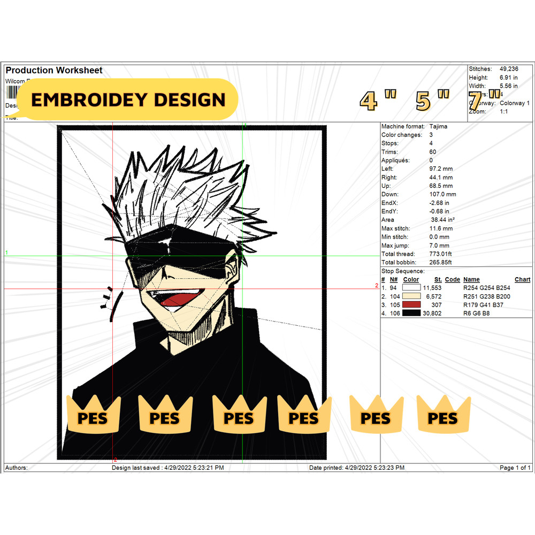Screen dimensions: 535x535
Task: Click the EMBROIDEY DESIGN banner
Action: 128,100
